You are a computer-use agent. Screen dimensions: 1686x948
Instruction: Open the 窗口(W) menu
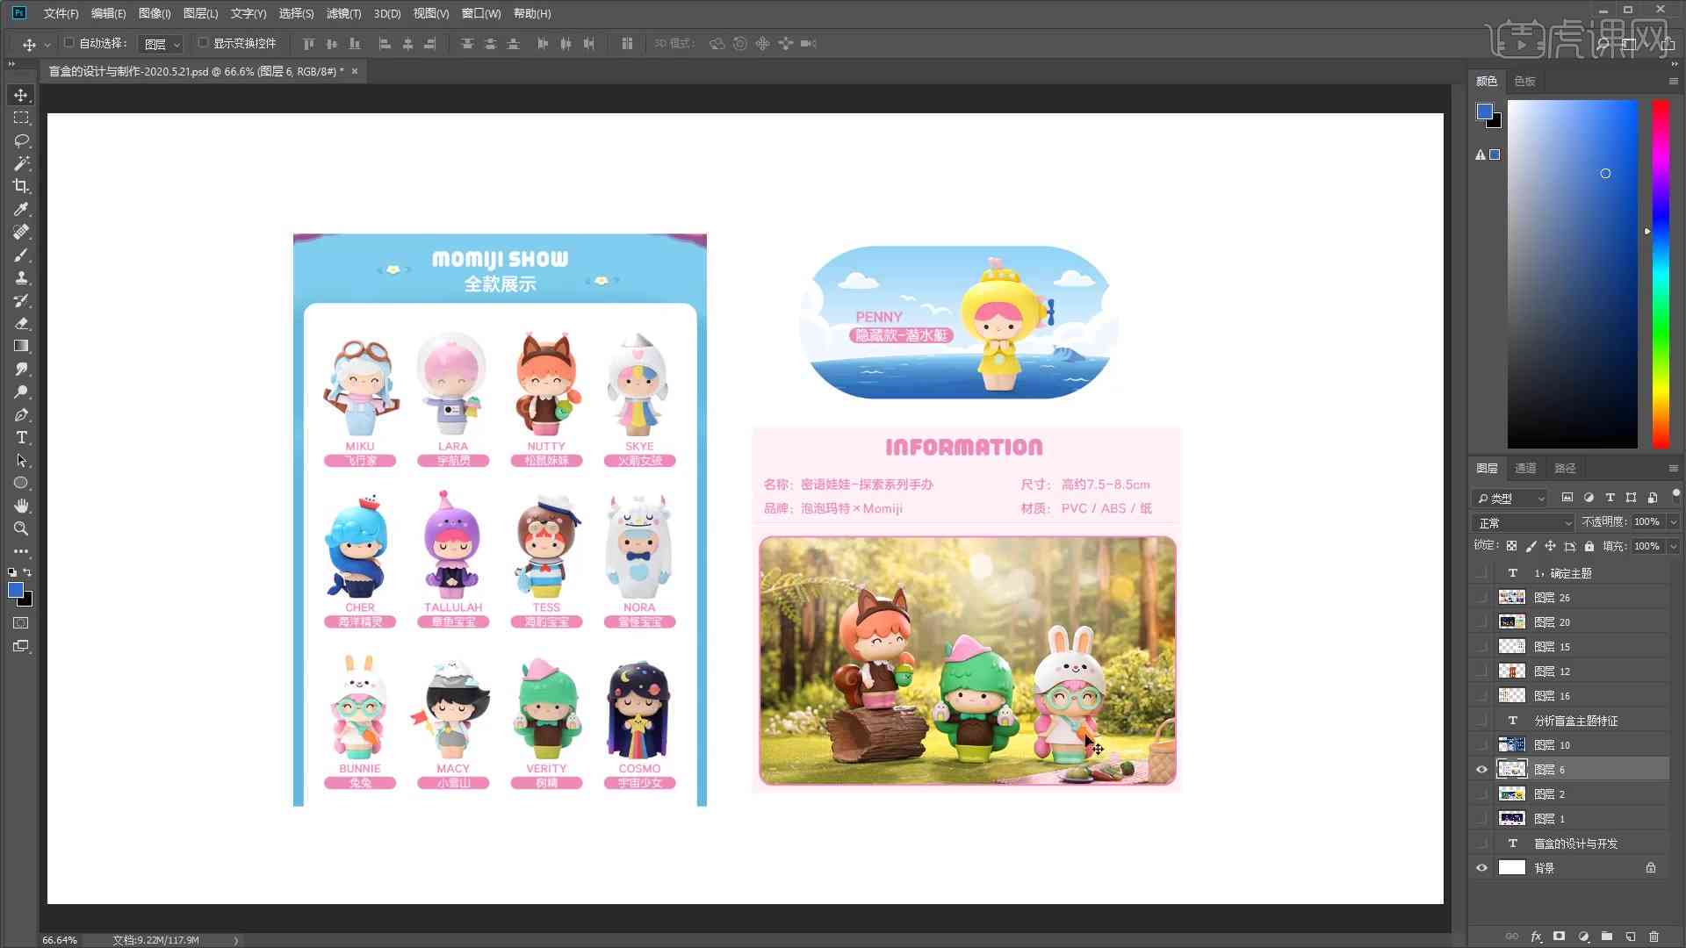481,13
